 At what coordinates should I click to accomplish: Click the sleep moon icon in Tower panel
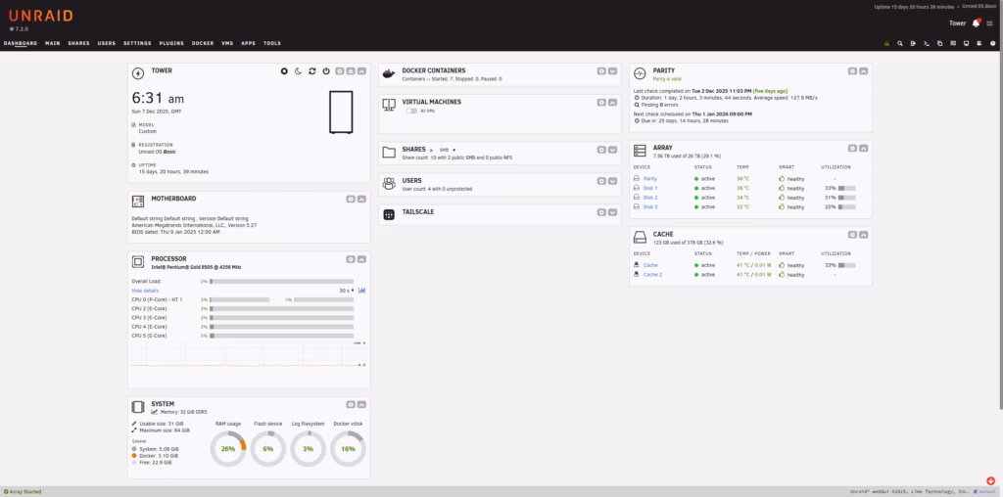tap(298, 71)
